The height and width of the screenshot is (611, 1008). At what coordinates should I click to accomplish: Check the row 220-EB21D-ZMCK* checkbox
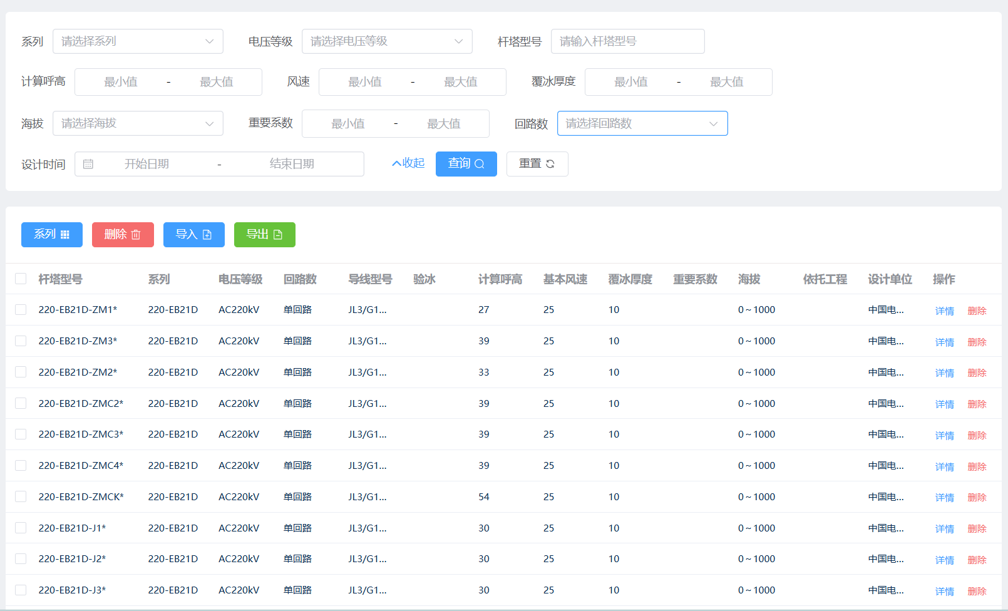(x=21, y=496)
